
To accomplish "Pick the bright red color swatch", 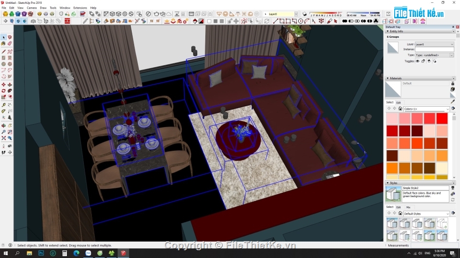I will click(442, 118).
